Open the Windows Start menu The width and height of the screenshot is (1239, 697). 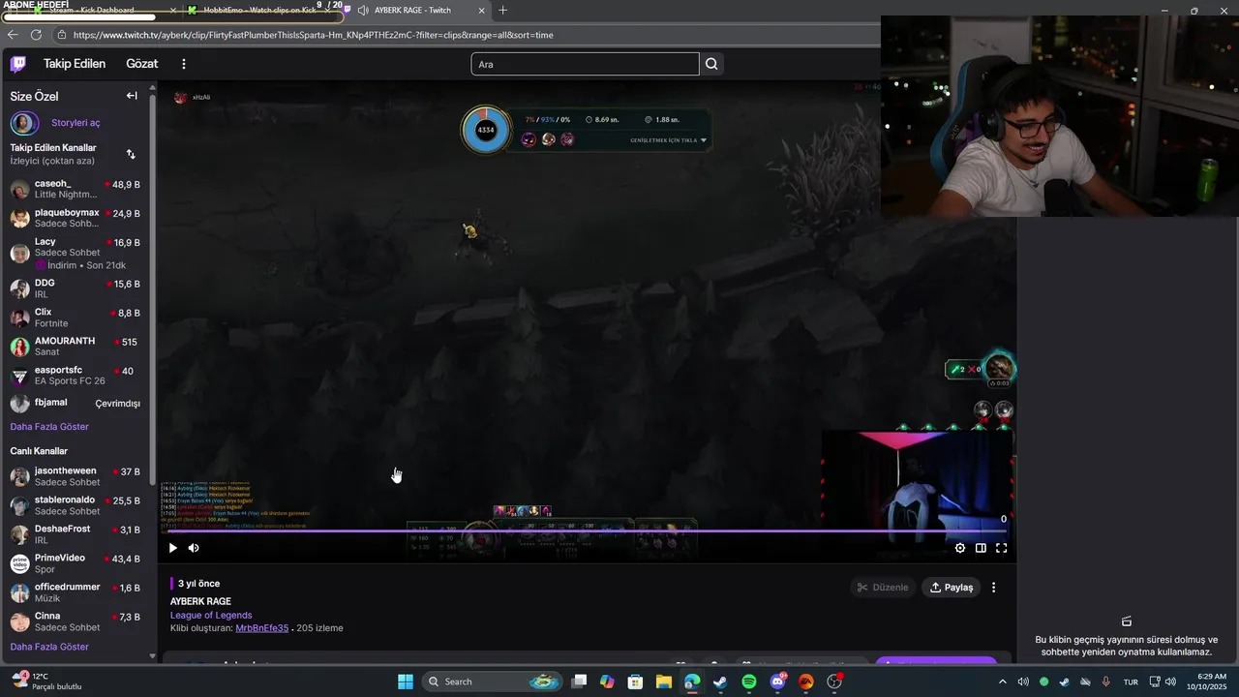point(406,682)
